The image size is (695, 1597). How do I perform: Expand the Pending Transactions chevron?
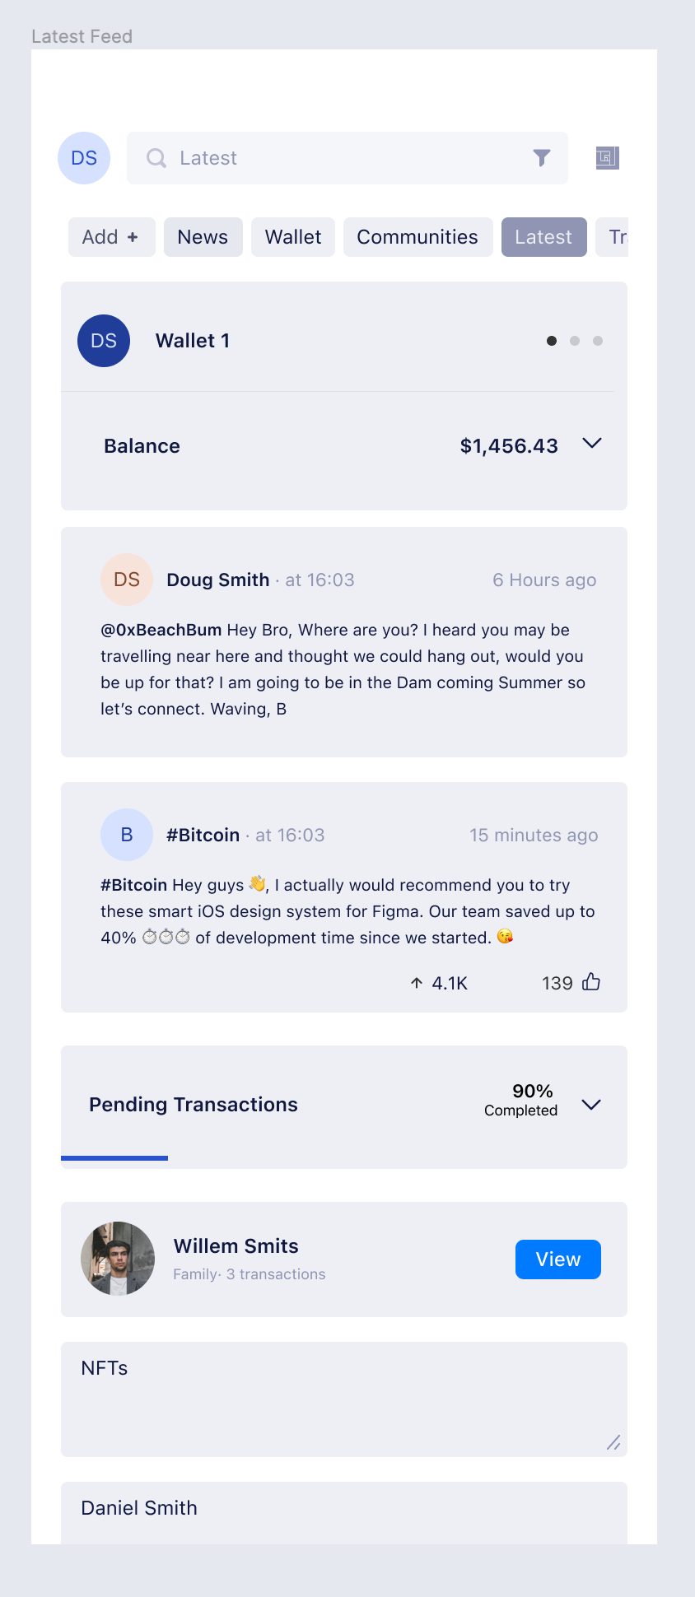pyautogui.click(x=591, y=1105)
